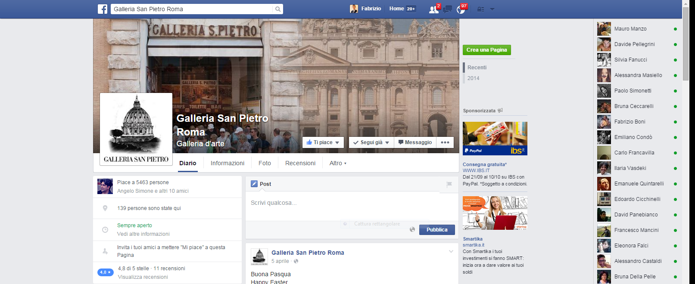The height and width of the screenshot is (284, 695).
Task: Click Piace a 5463 persone
Action: click(143, 182)
